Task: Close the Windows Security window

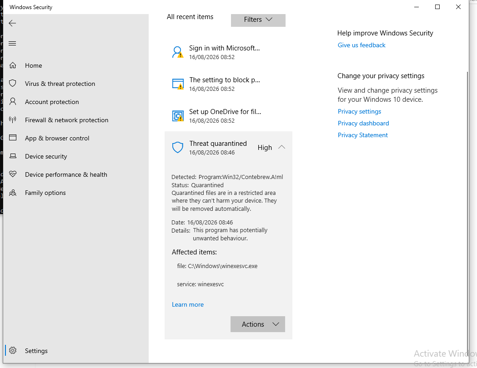Action: [x=458, y=7]
